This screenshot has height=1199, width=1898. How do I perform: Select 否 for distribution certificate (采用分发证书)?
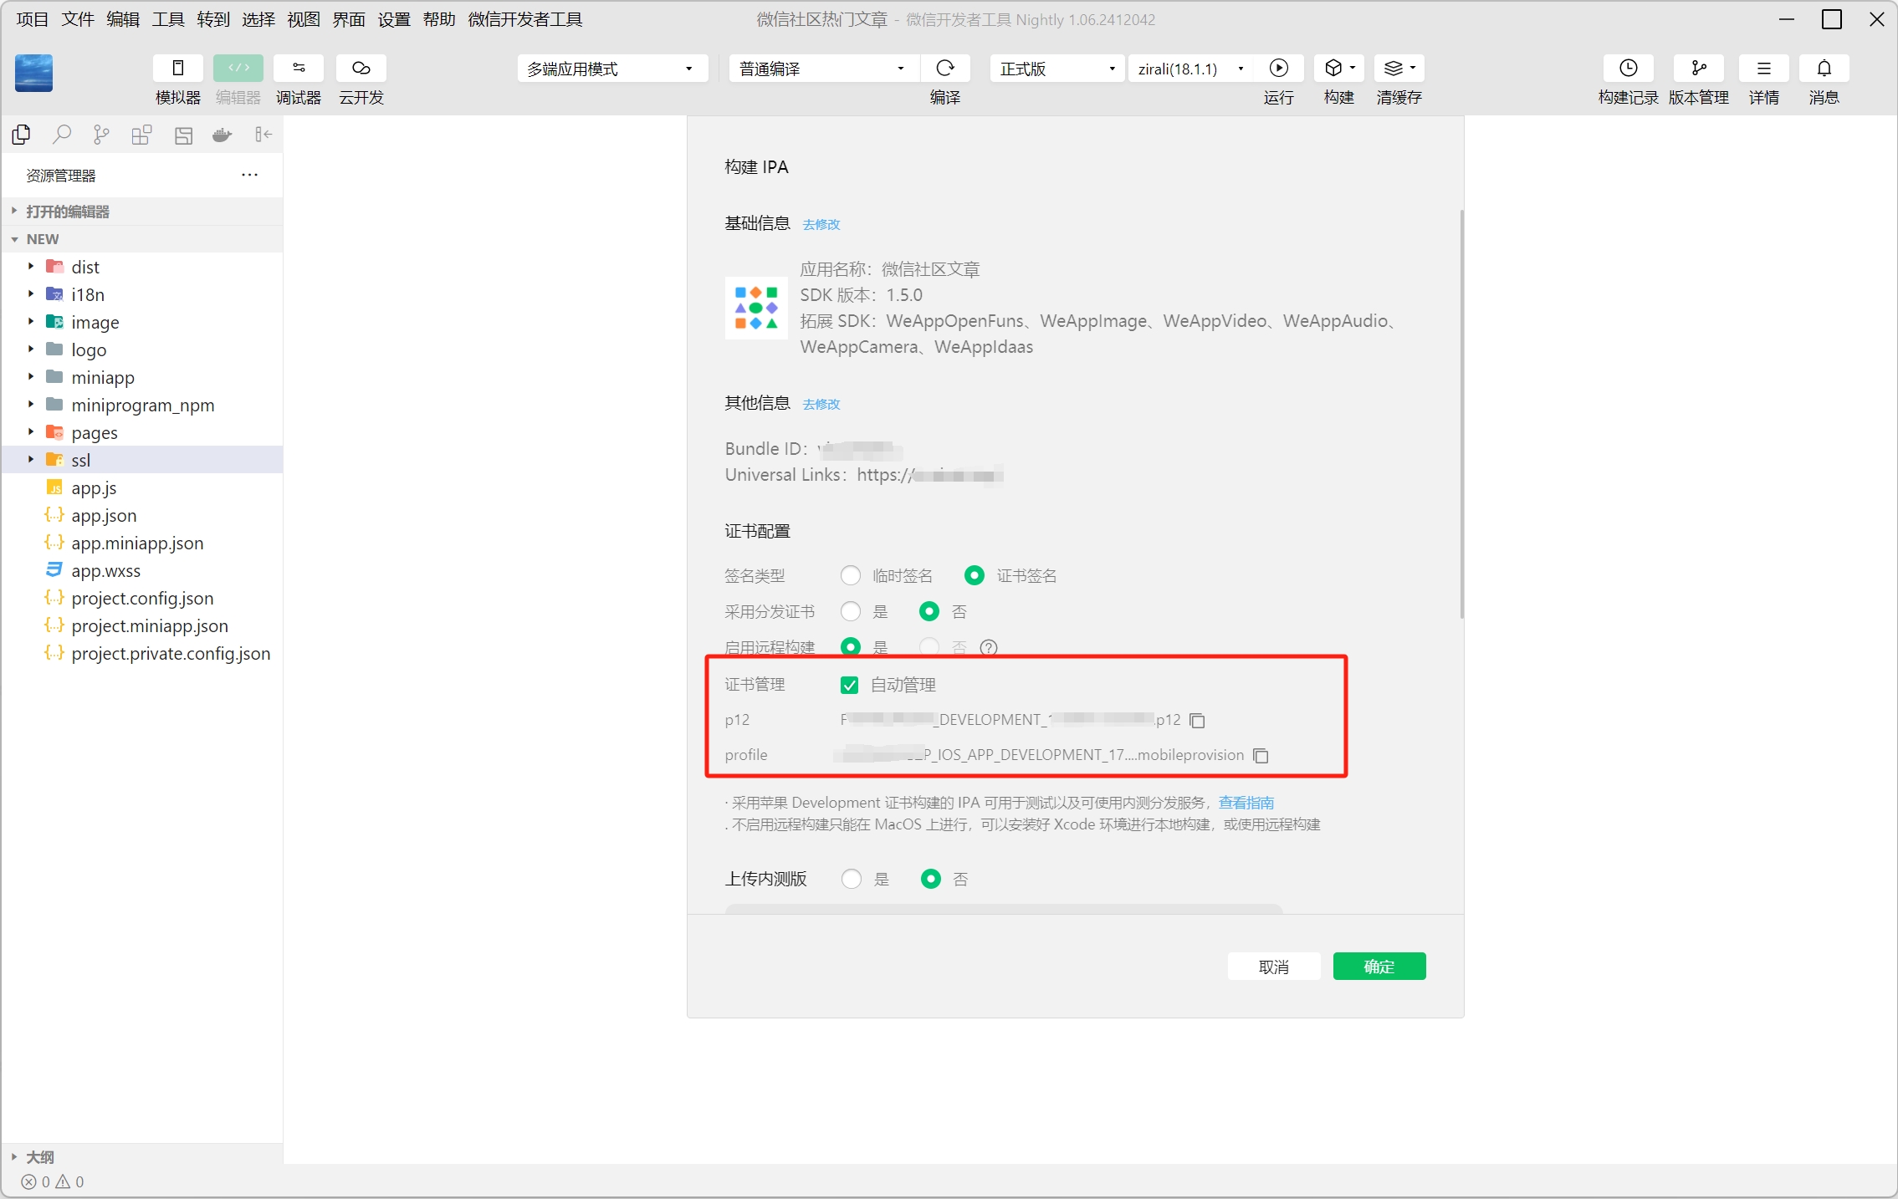point(929,612)
